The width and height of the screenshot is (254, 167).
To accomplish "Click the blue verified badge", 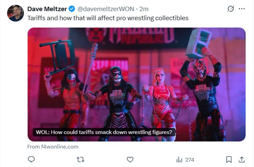I will [x=72, y=9].
